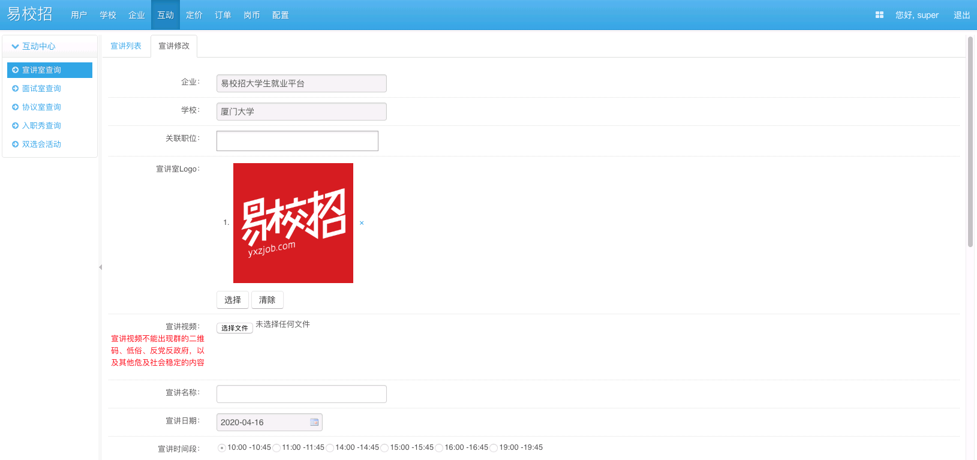Choose the 14:00-14:45 time slot
977x460 pixels.
point(330,448)
